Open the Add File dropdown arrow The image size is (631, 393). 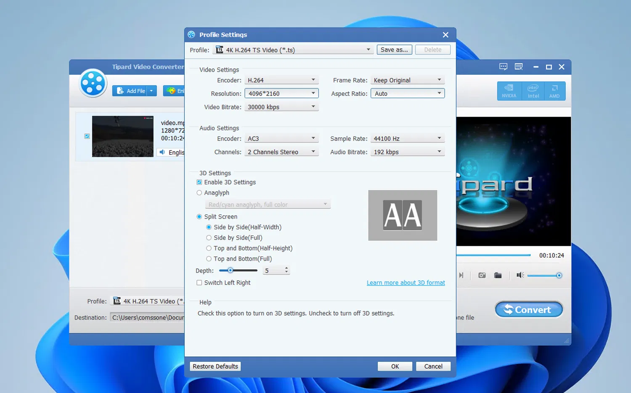coord(152,91)
